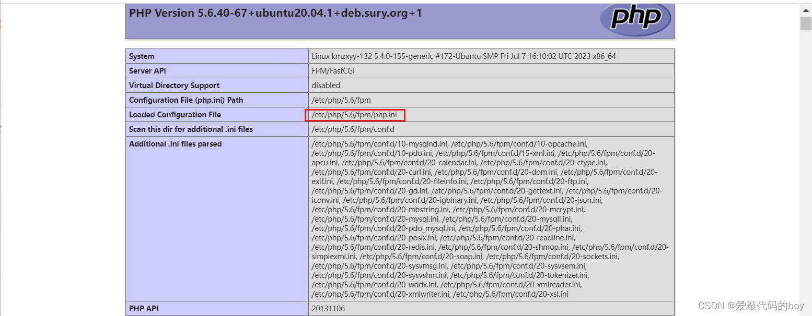Select the highlighted php.ini path in red box

(x=354, y=114)
